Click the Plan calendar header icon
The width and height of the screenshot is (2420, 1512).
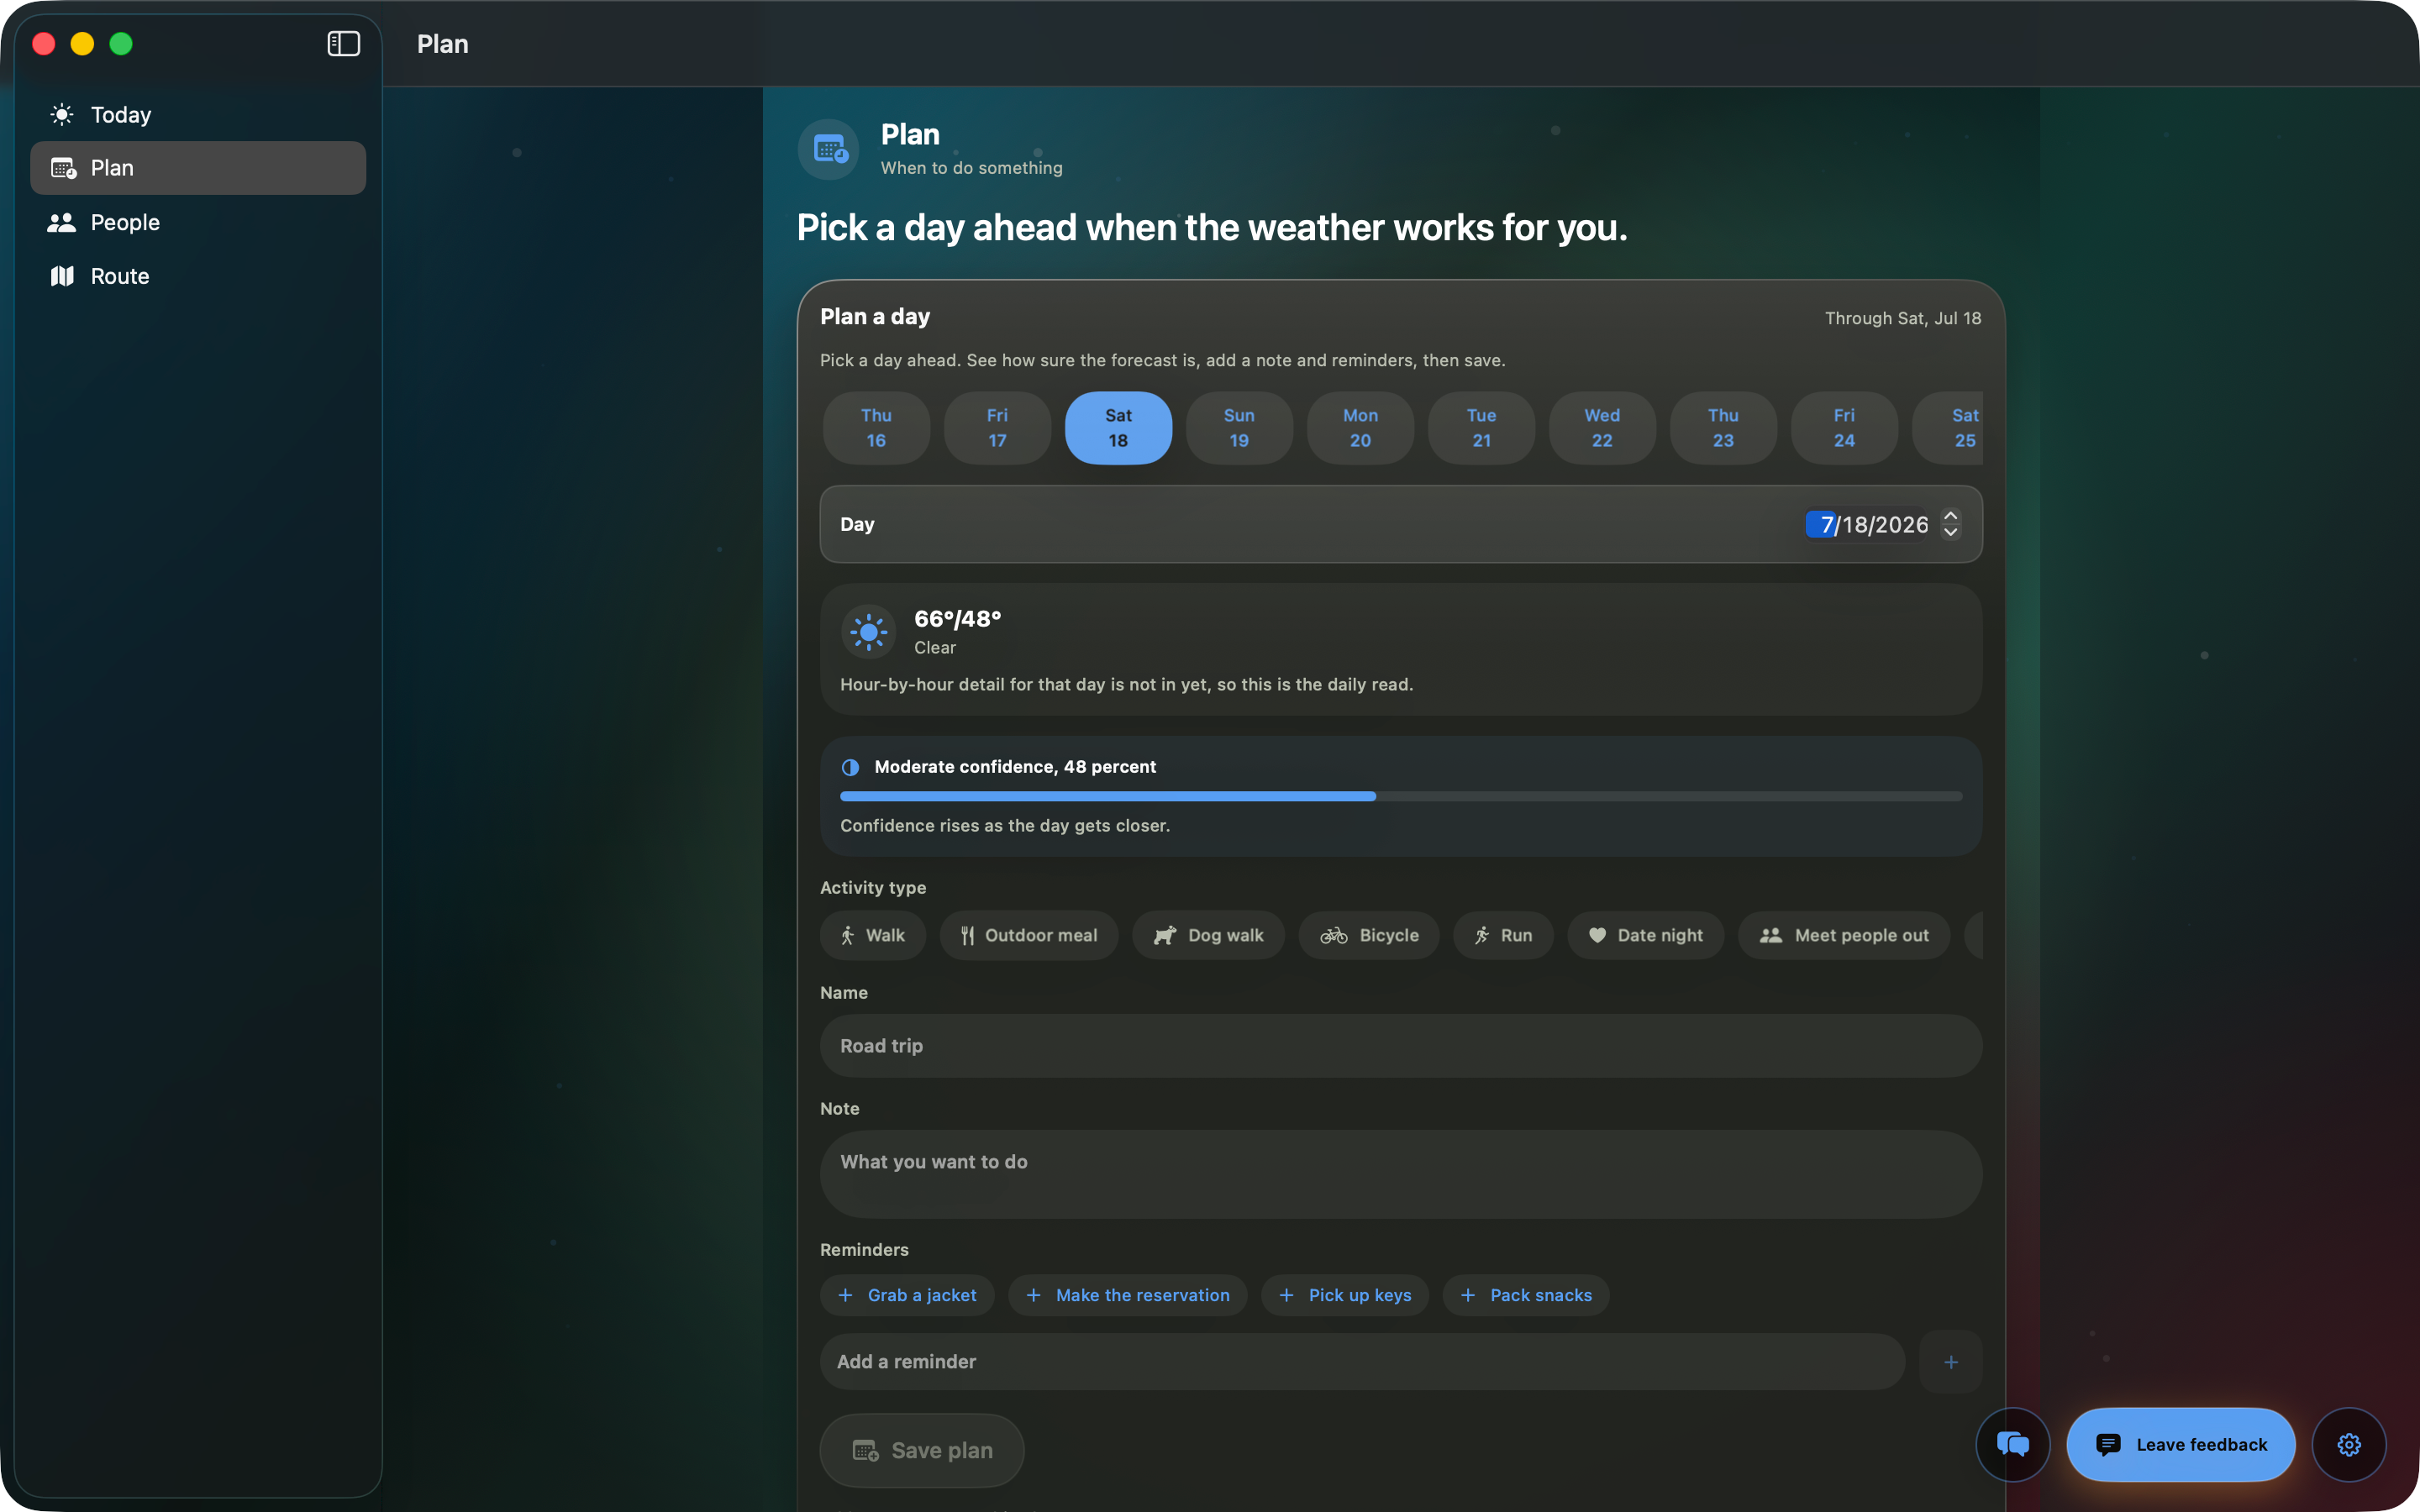pos(829,150)
